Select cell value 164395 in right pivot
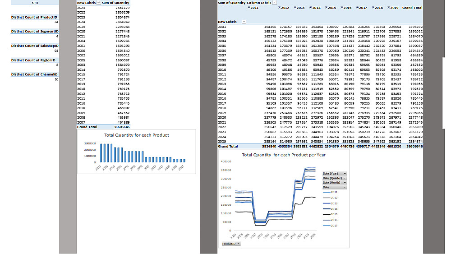Image resolution: width=451 pixels, height=254 pixels. (270, 27)
